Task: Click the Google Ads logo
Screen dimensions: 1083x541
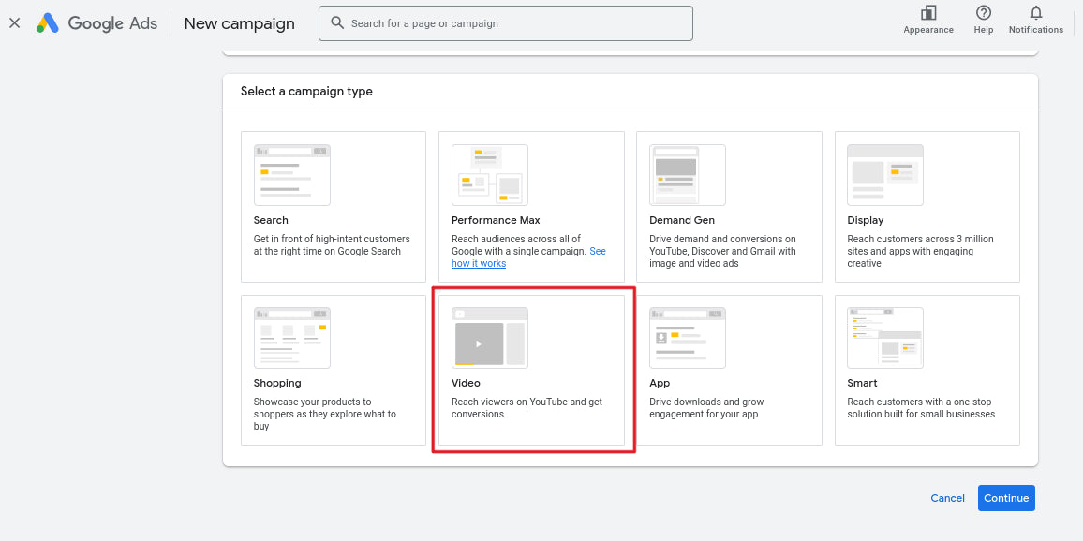Action: [x=48, y=23]
